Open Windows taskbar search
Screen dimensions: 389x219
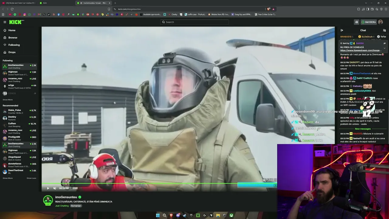point(164,215)
